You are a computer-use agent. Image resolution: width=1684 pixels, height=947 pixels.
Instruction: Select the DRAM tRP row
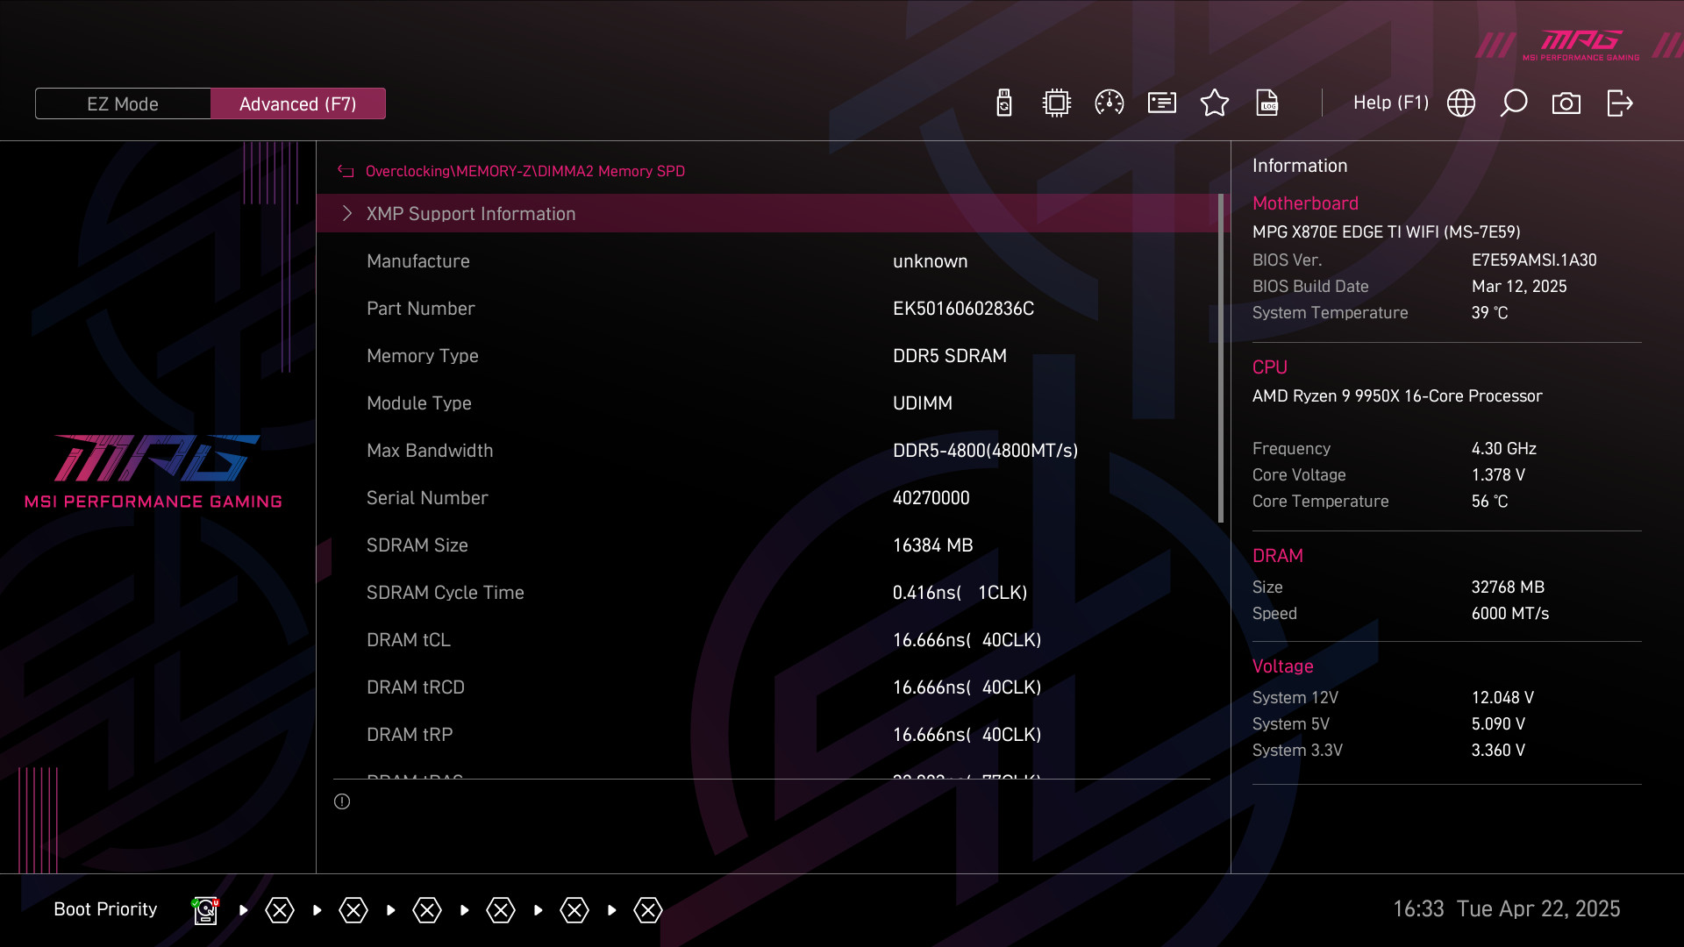(767, 735)
